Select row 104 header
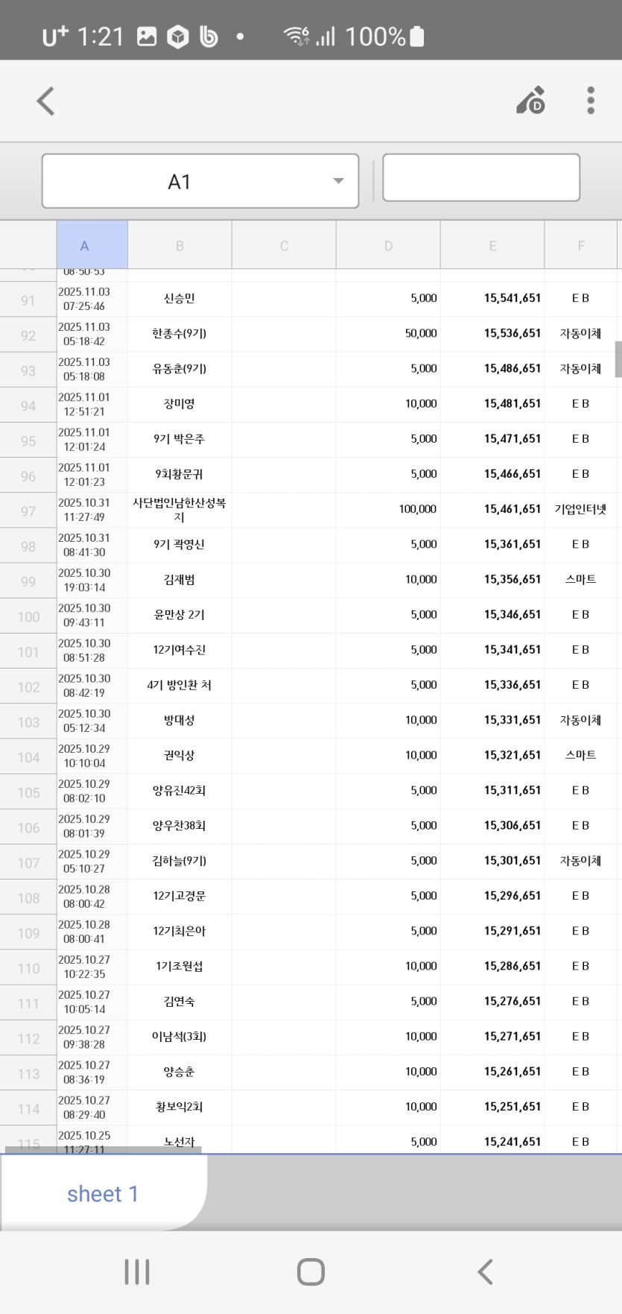This screenshot has width=622, height=1314. (x=28, y=757)
